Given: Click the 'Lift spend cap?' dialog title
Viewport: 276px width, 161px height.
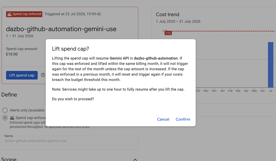Looking at the screenshot, I should click(70, 49).
